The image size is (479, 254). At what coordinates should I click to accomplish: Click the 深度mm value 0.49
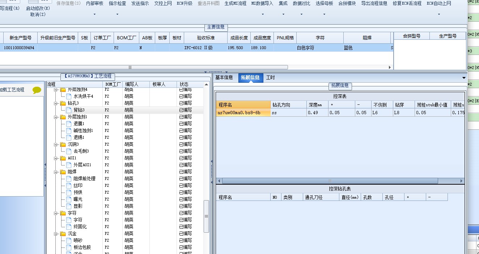[x=317, y=113]
